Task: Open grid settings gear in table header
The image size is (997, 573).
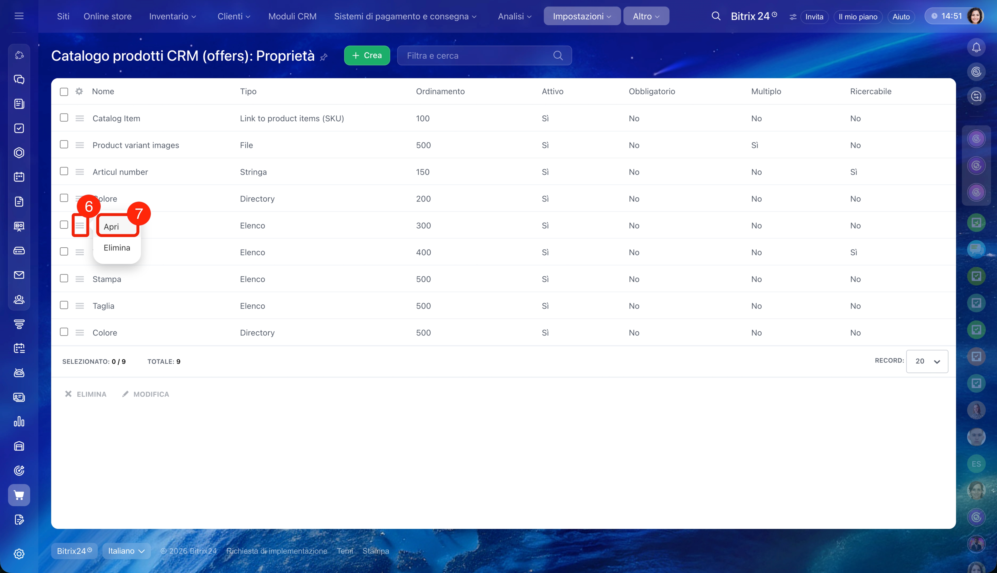Action: 79,91
